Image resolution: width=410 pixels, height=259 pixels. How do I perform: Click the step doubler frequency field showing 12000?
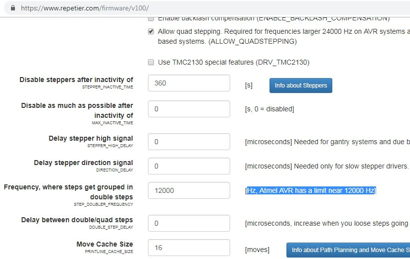pos(189,190)
